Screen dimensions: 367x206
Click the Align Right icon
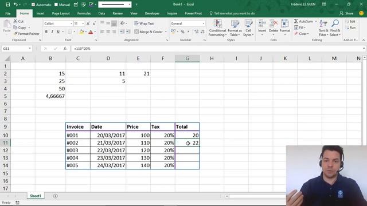[x=114, y=31]
